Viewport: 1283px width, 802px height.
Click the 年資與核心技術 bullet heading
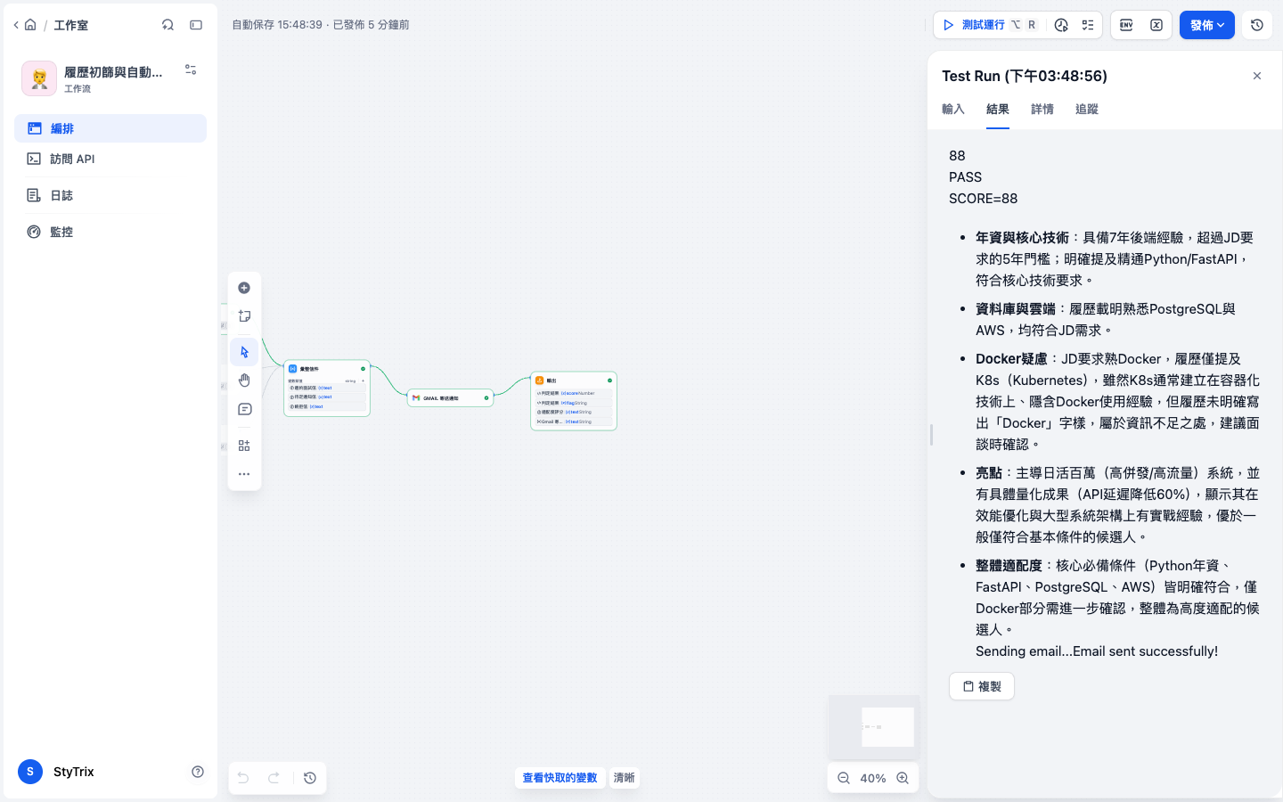(x=1022, y=238)
